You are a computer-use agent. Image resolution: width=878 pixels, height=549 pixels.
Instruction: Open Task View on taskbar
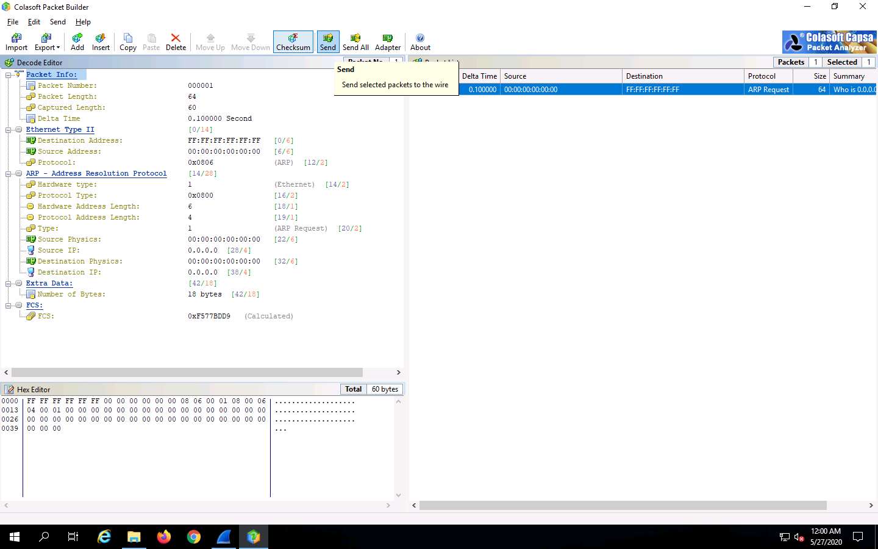(x=73, y=537)
